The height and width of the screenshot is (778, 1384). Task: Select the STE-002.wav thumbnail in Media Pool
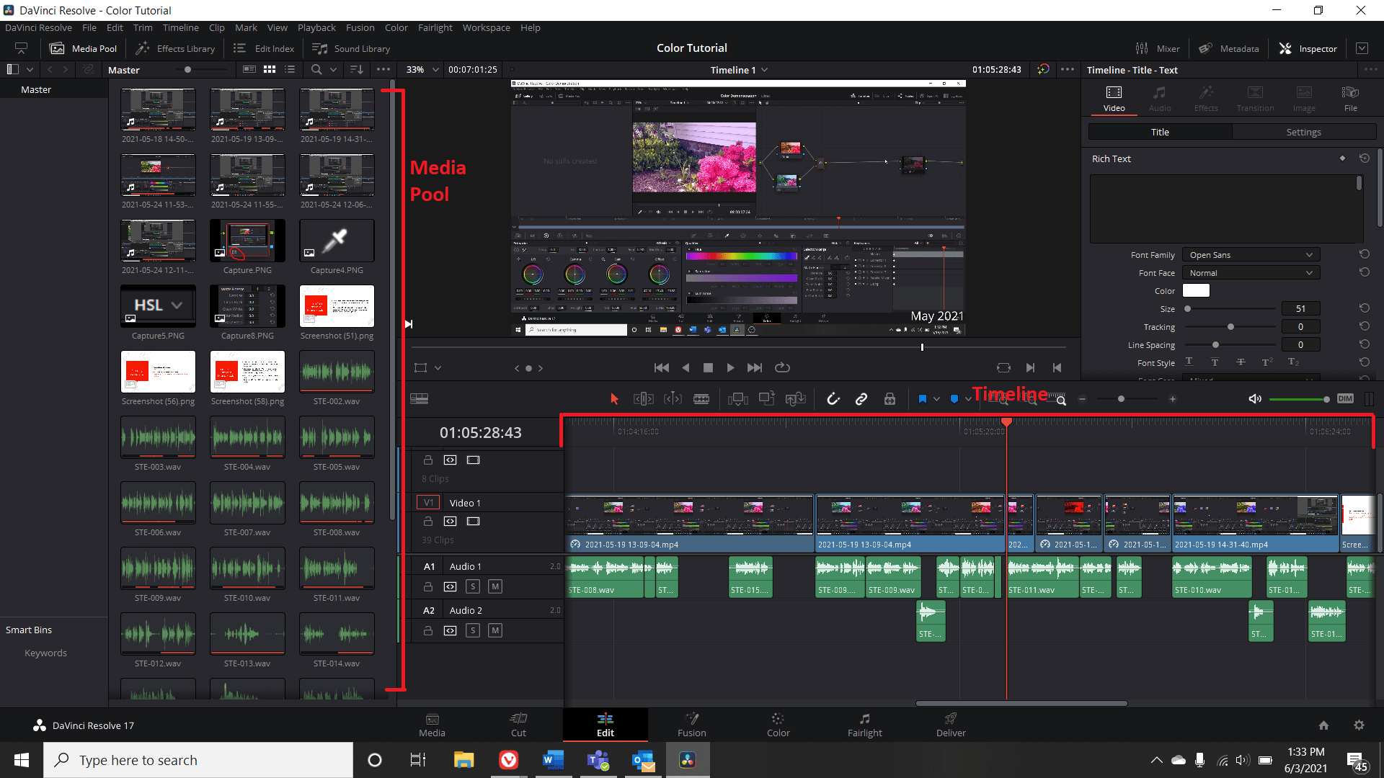coord(336,371)
